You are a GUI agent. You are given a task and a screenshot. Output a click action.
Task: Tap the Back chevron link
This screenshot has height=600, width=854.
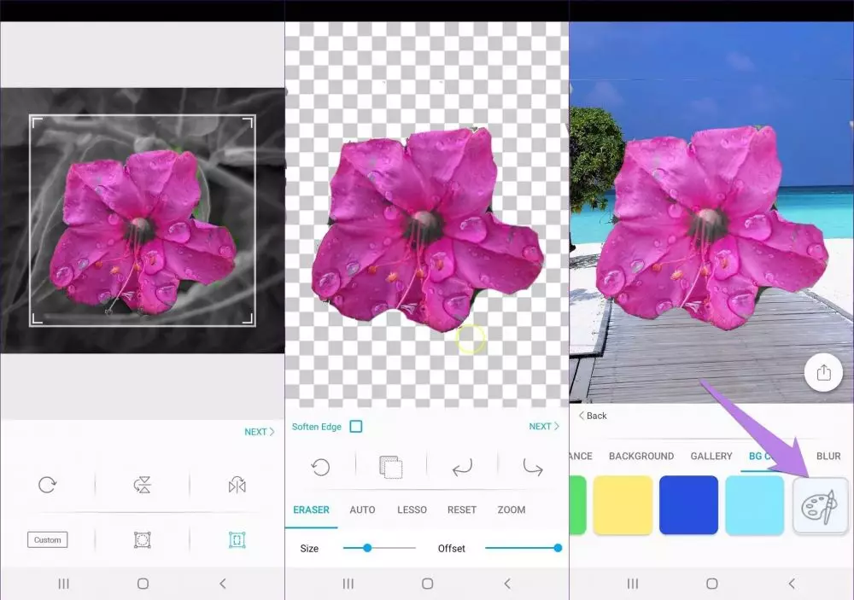pos(593,416)
